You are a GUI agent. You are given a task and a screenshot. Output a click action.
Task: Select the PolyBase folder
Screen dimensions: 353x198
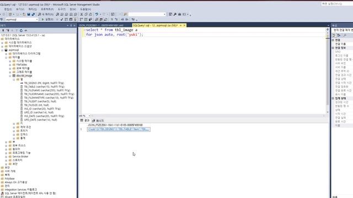pyautogui.click(x=9, y=179)
